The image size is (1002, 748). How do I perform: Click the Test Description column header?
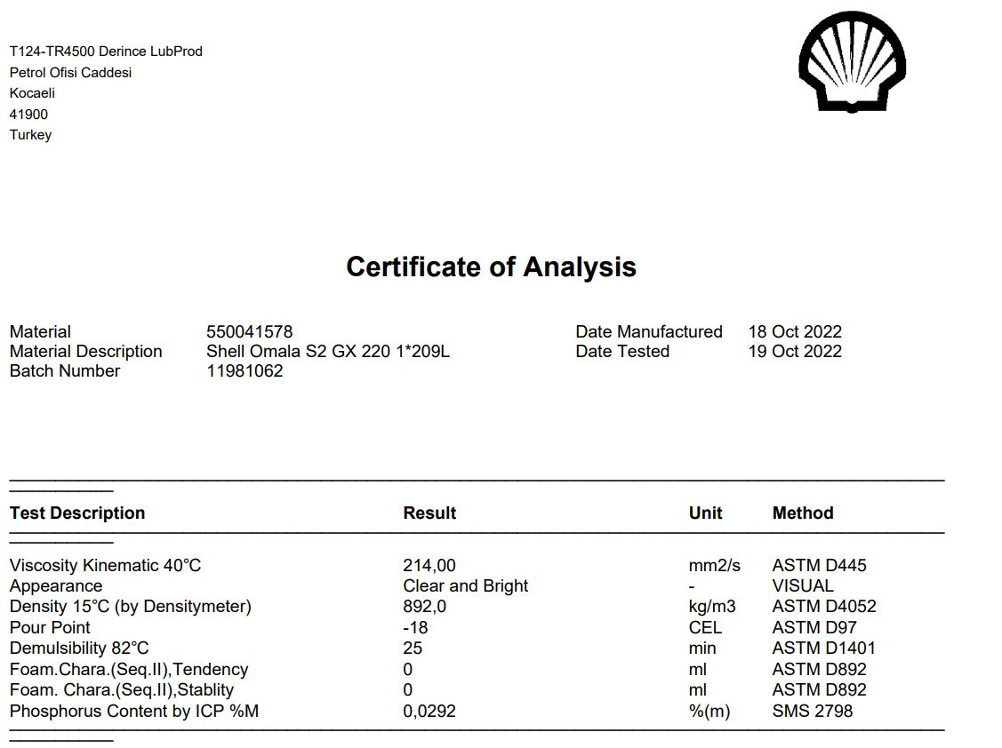click(77, 513)
